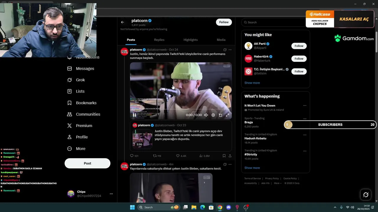
Task: Open the Bookmarks icon in sidebar
Action: pyautogui.click(x=69, y=103)
